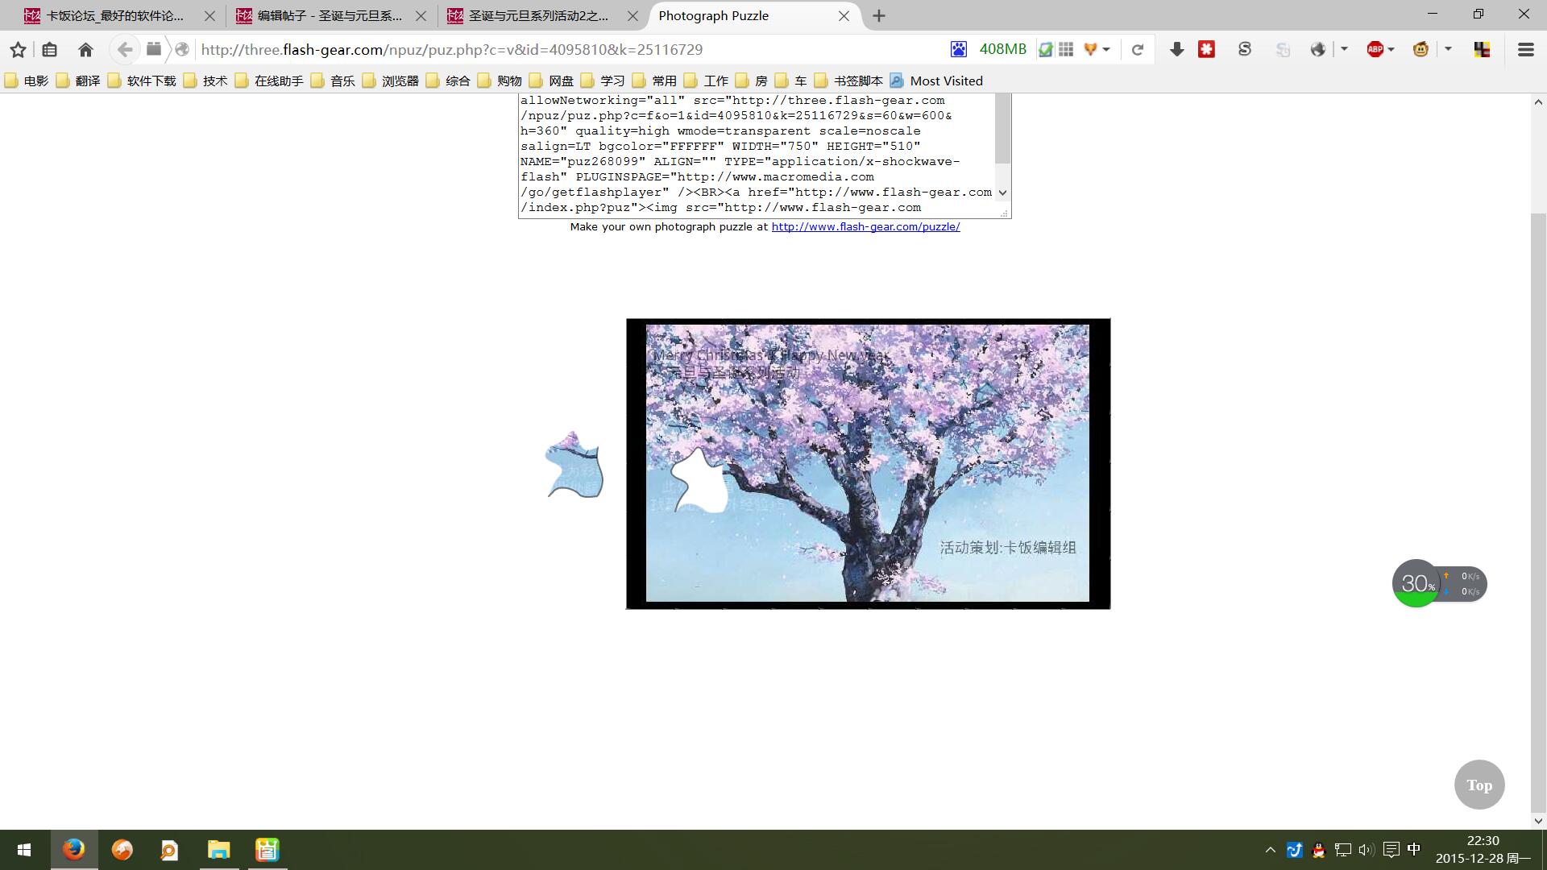Open the dropdown next to the fox icon
Image resolution: width=1547 pixels, height=870 pixels.
(1106, 50)
